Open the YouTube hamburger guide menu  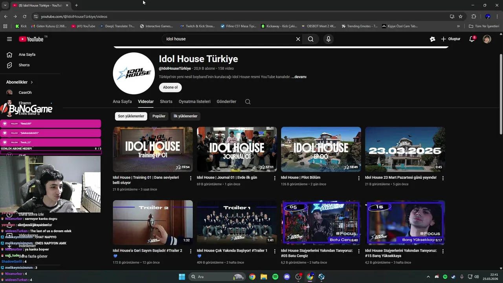9,39
